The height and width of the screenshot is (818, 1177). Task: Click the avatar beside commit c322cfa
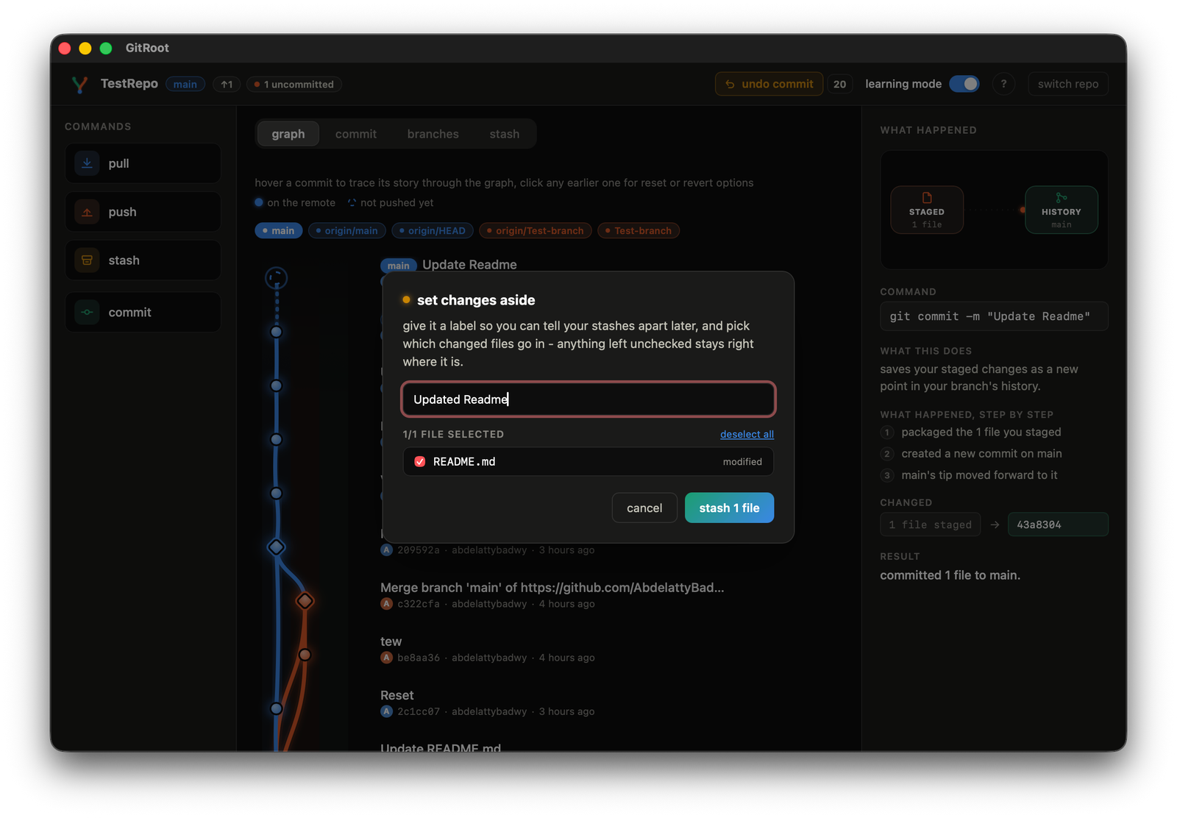[x=387, y=604]
